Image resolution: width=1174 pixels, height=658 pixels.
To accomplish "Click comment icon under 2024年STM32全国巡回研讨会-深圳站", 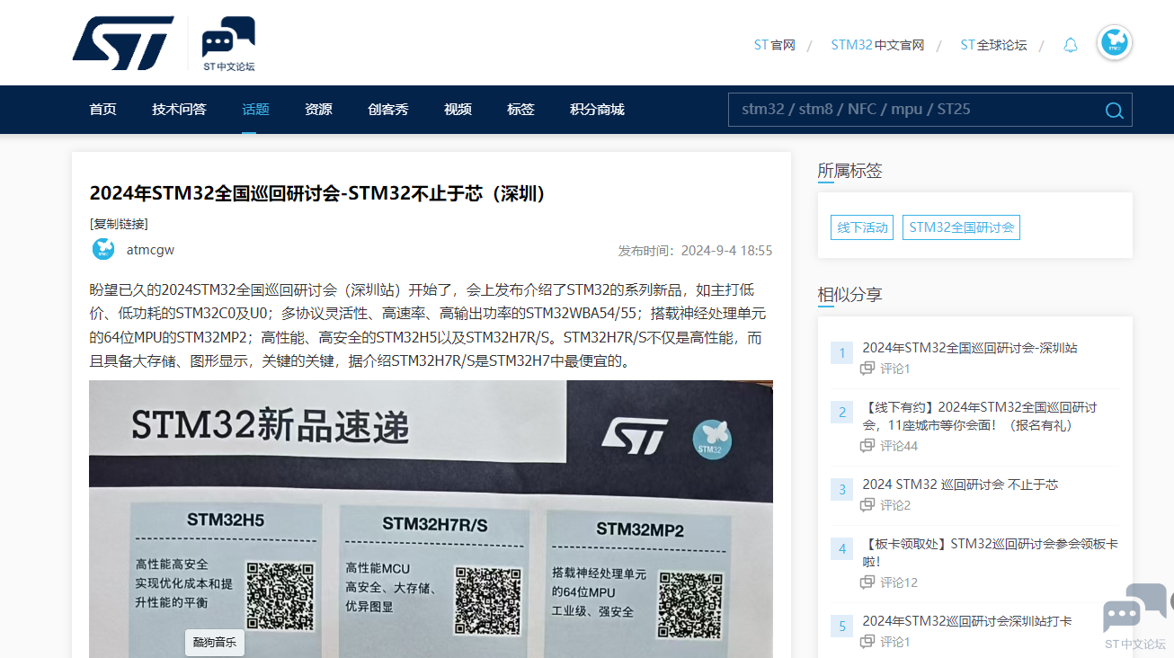I will tap(867, 369).
